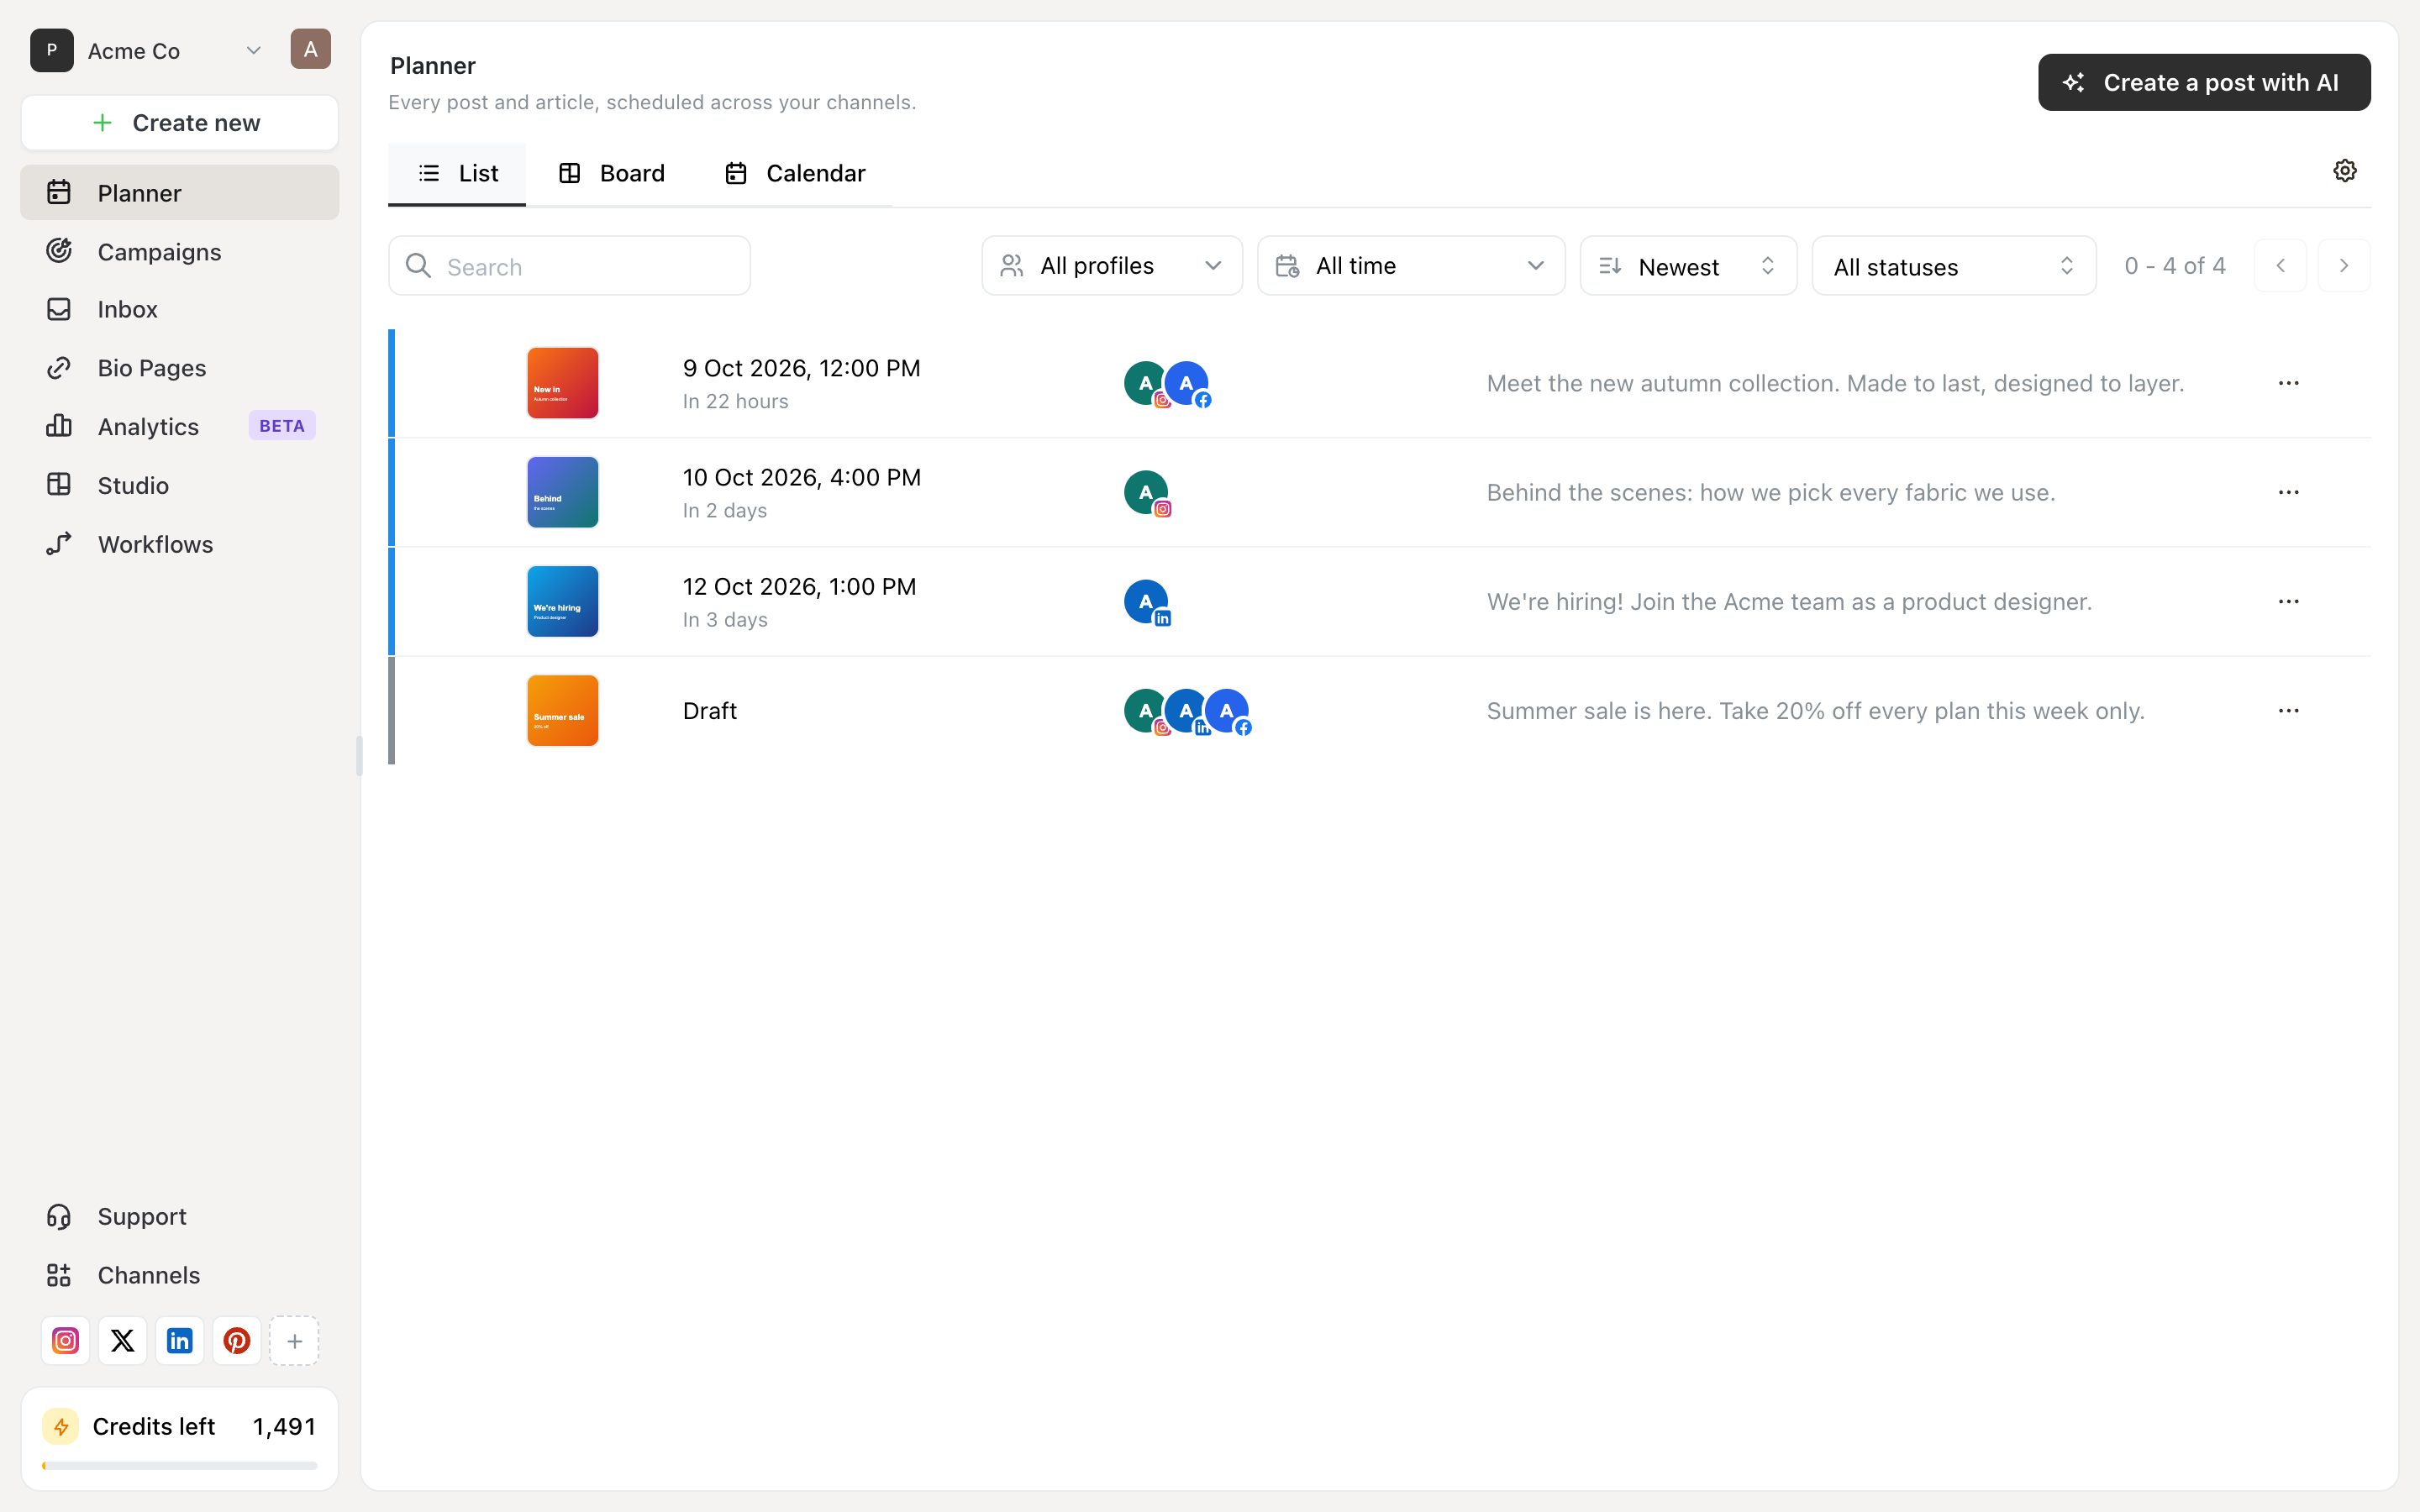
Task: Click the LinkedIn channel icon in sidebar
Action: point(180,1341)
